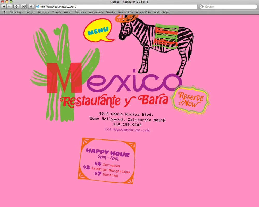
Task: Click the report bug toolbar icon
Action: [x=24, y=6]
